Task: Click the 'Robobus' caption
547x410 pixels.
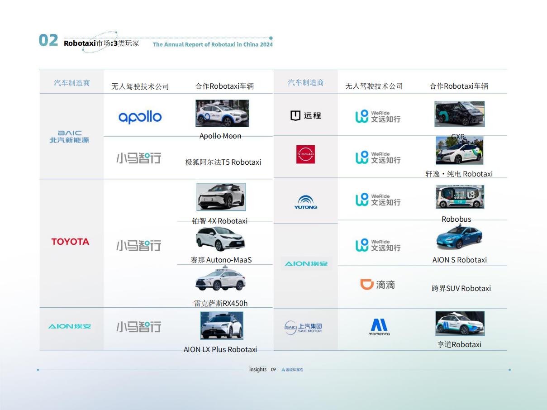Action: click(x=457, y=219)
